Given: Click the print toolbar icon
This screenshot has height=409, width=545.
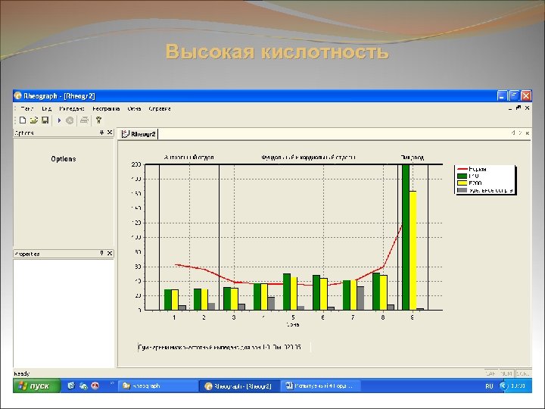Looking at the screenshot, I should (84, 120).
